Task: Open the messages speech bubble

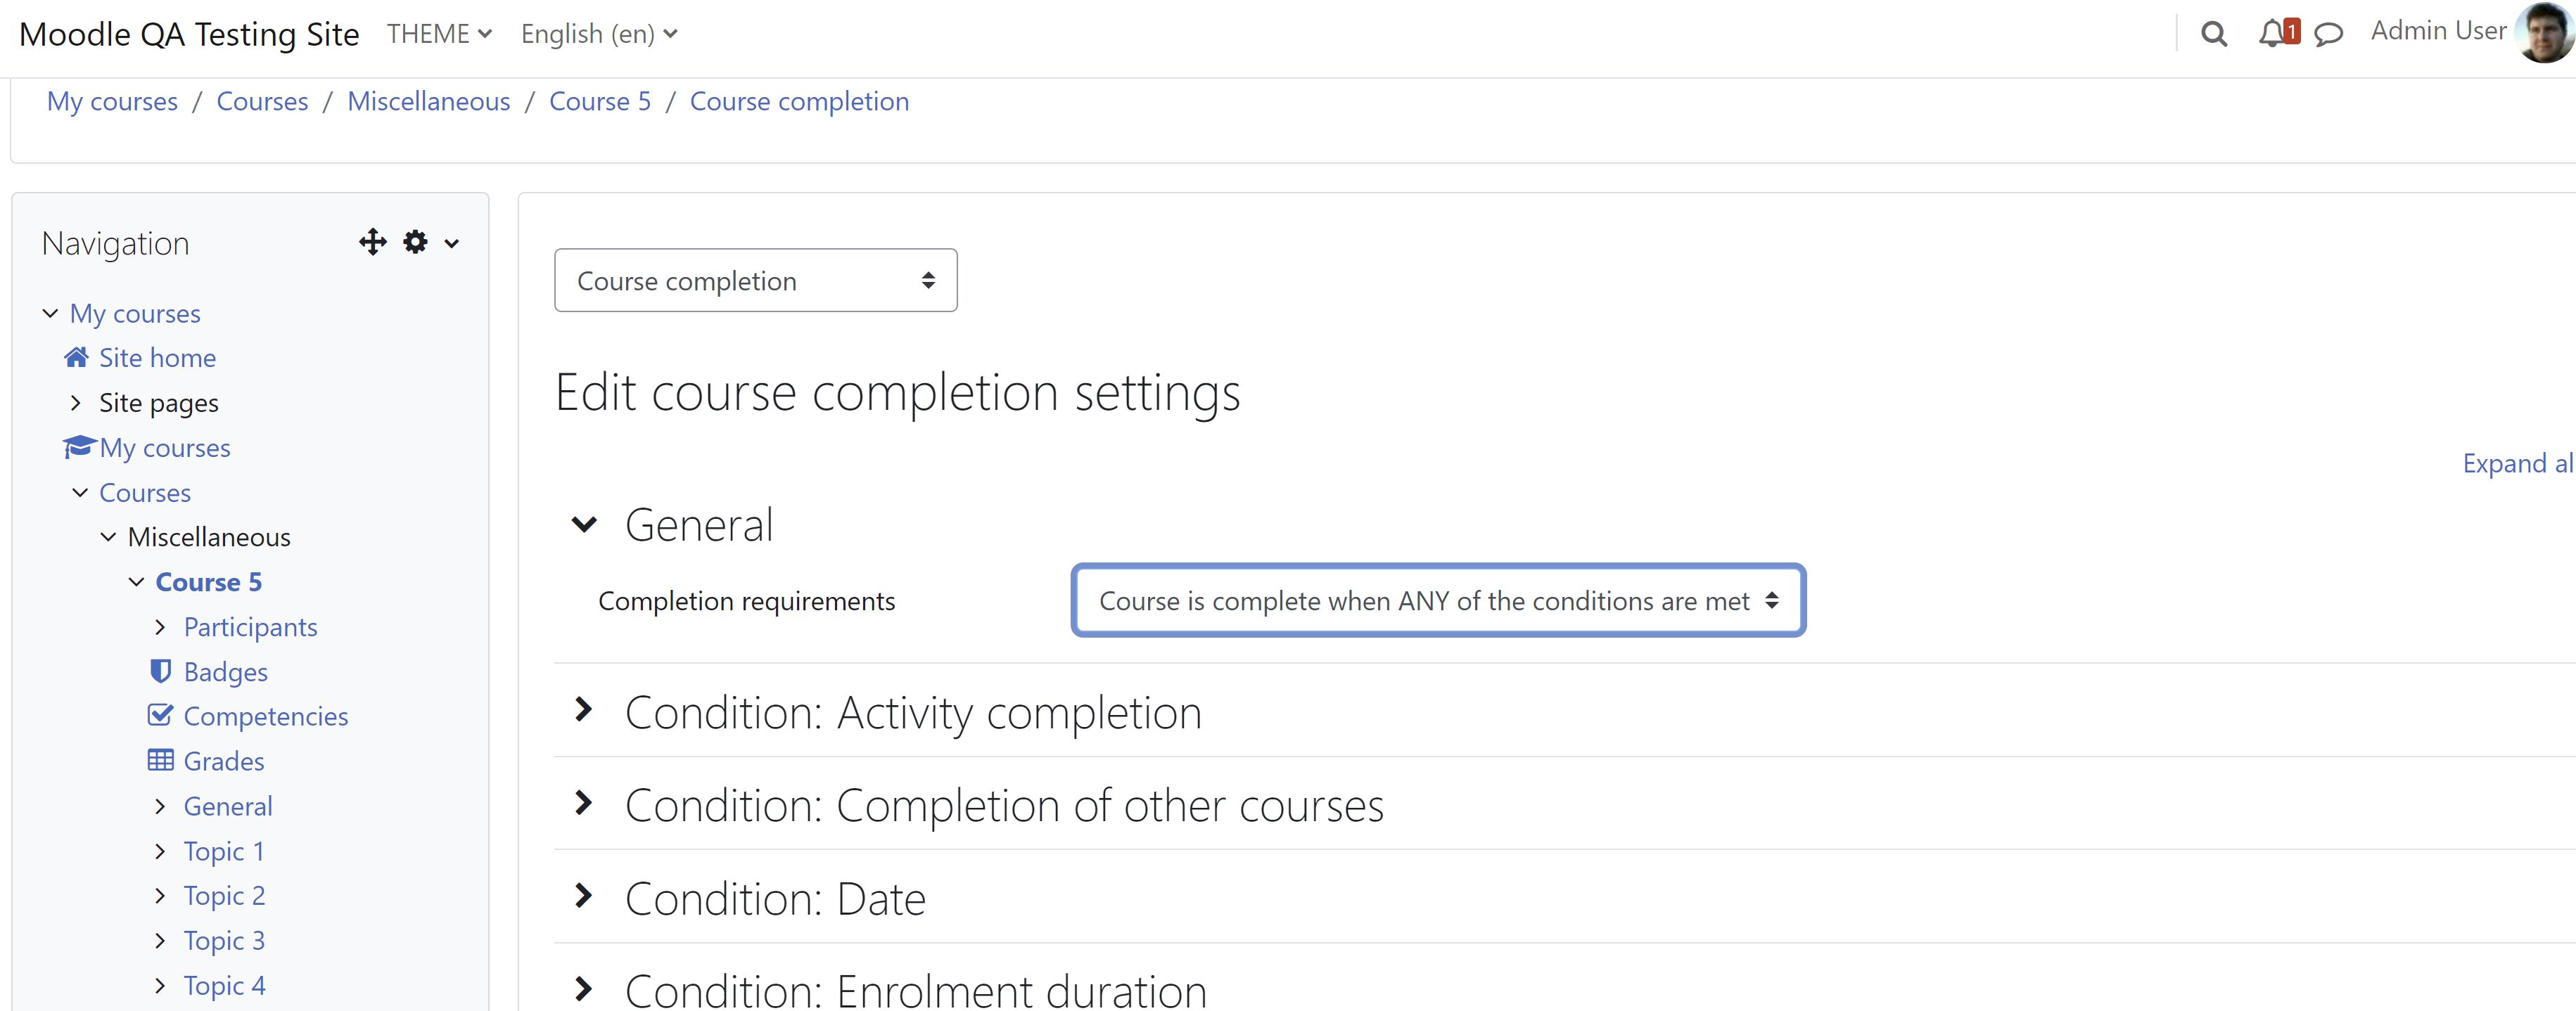Action: (x=2328, y=35)
